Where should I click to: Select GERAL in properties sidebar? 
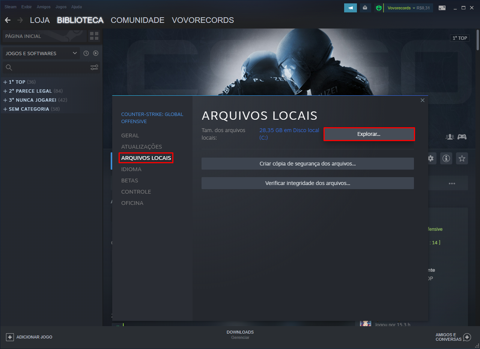click(130, 135)
